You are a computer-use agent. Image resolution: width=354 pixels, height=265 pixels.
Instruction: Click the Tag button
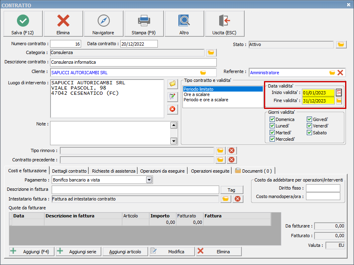(x=232, y=190)
